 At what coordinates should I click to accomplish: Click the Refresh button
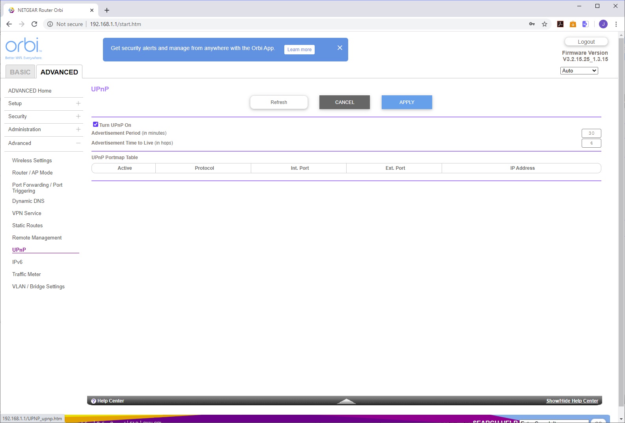tap(279, 102)
